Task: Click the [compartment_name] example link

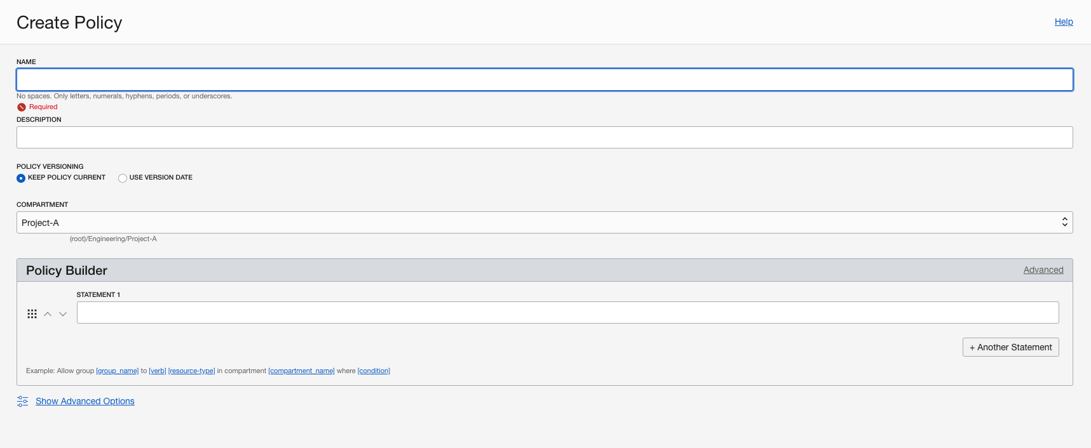Action: pyautogui.click(x=301, y=371)
